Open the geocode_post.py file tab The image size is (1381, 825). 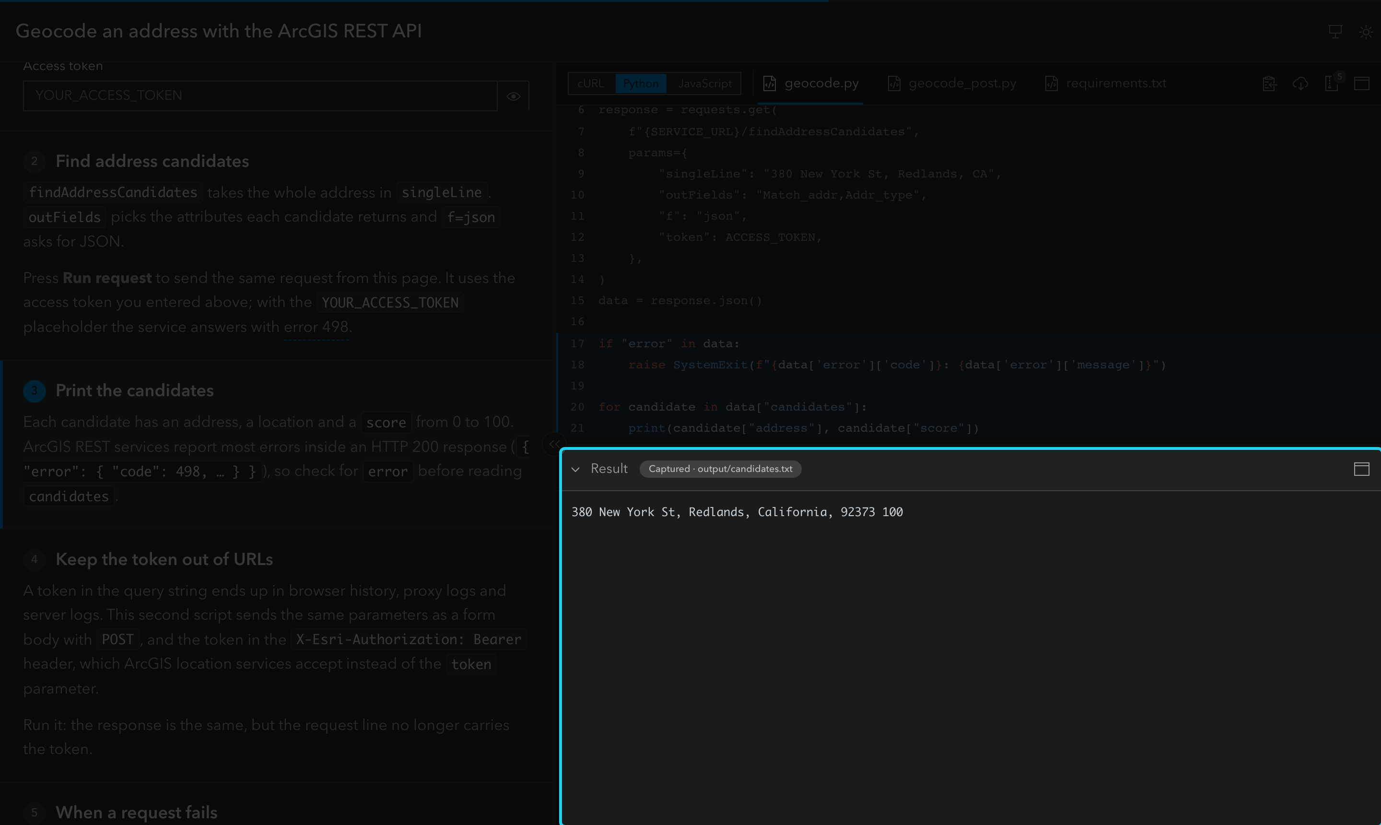pos(952,83)
